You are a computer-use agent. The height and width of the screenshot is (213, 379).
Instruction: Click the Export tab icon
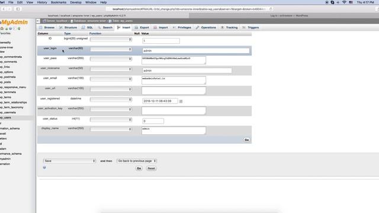point(136,28)
